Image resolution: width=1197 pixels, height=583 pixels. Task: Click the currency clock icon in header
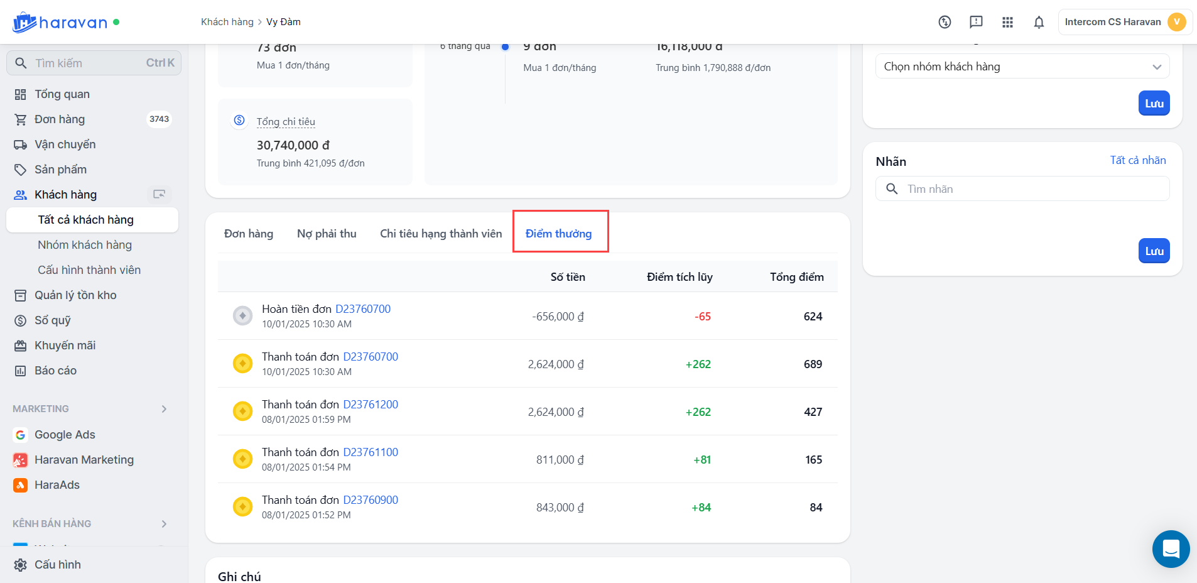(945, 23)
